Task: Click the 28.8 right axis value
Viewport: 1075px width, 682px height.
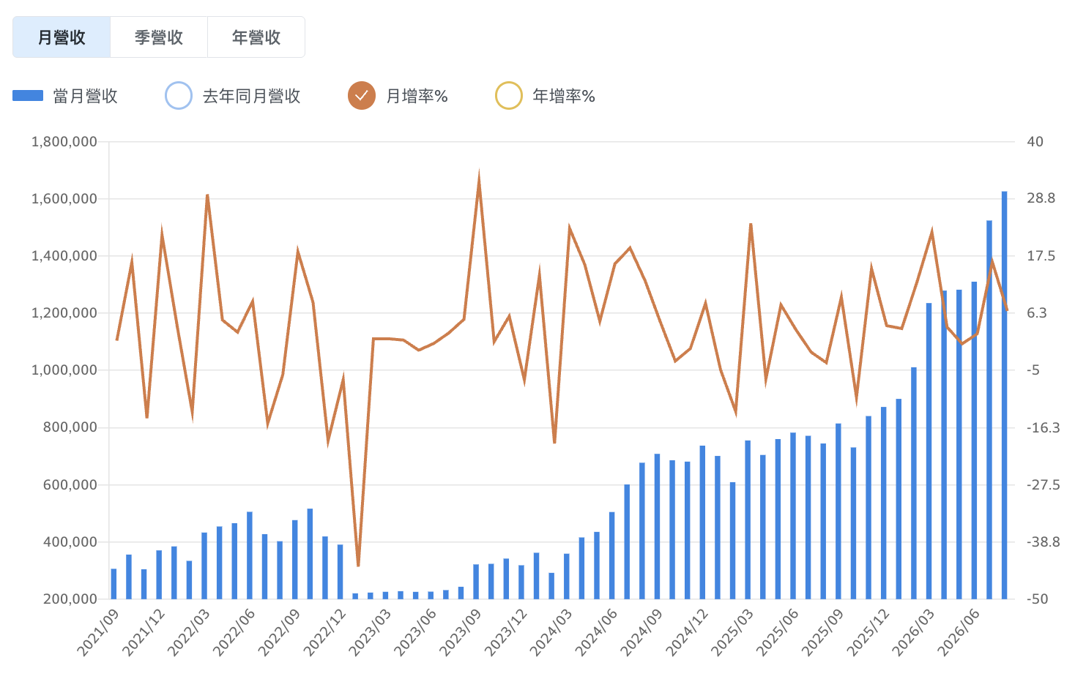Action: 1041,198
